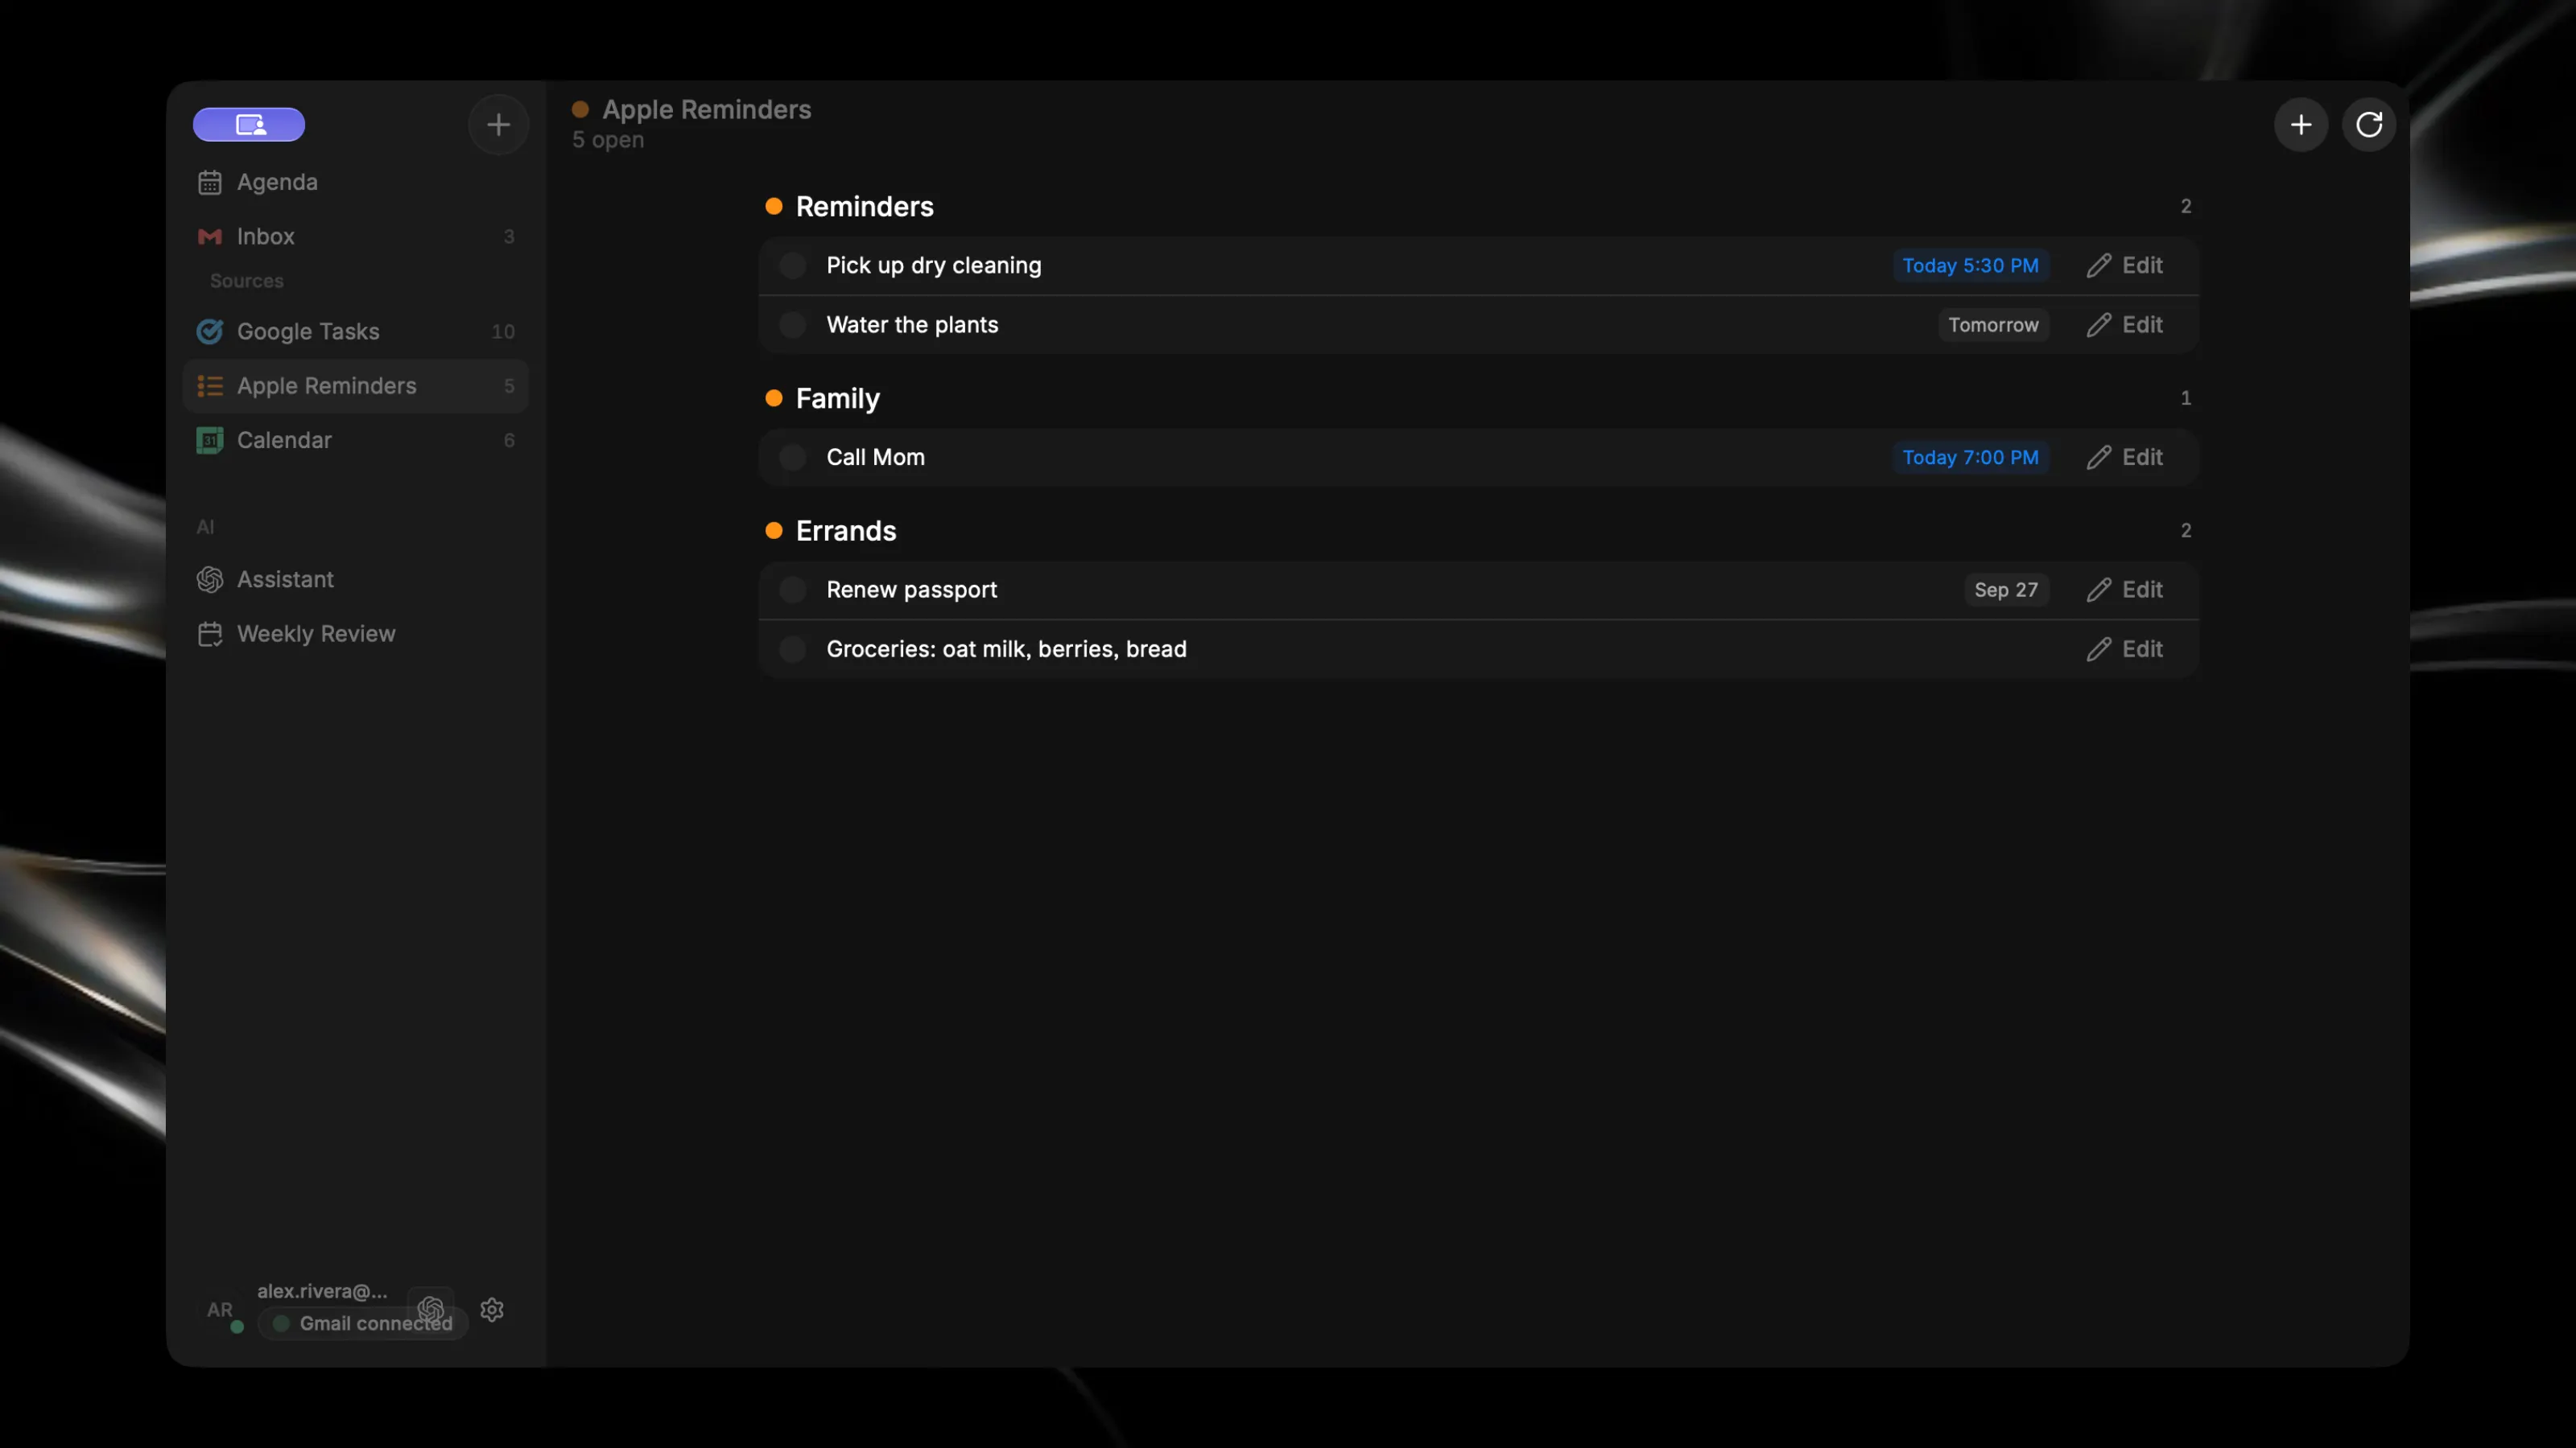Complete the 'Call Mom' reminder
Image resolution: width=2576 pixels, height=1448 pixels.
pos(792,457)
